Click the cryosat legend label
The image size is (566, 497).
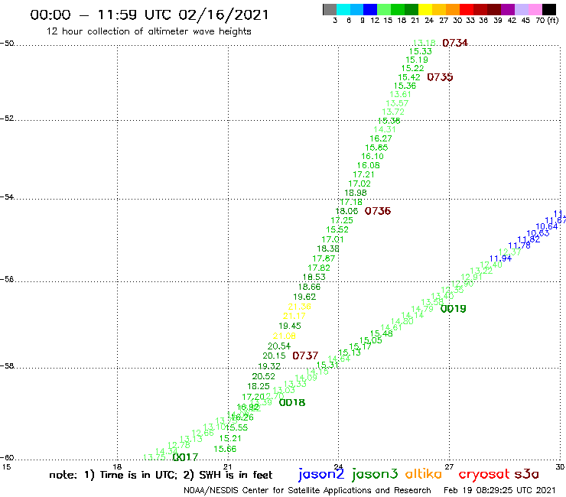pyautogui.click(x=483, y=475)
